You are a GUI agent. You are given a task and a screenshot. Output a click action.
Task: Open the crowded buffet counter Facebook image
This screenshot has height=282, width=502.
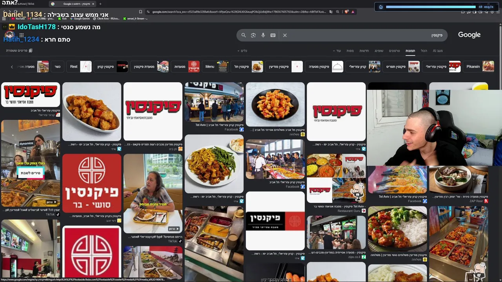(275, 159)
